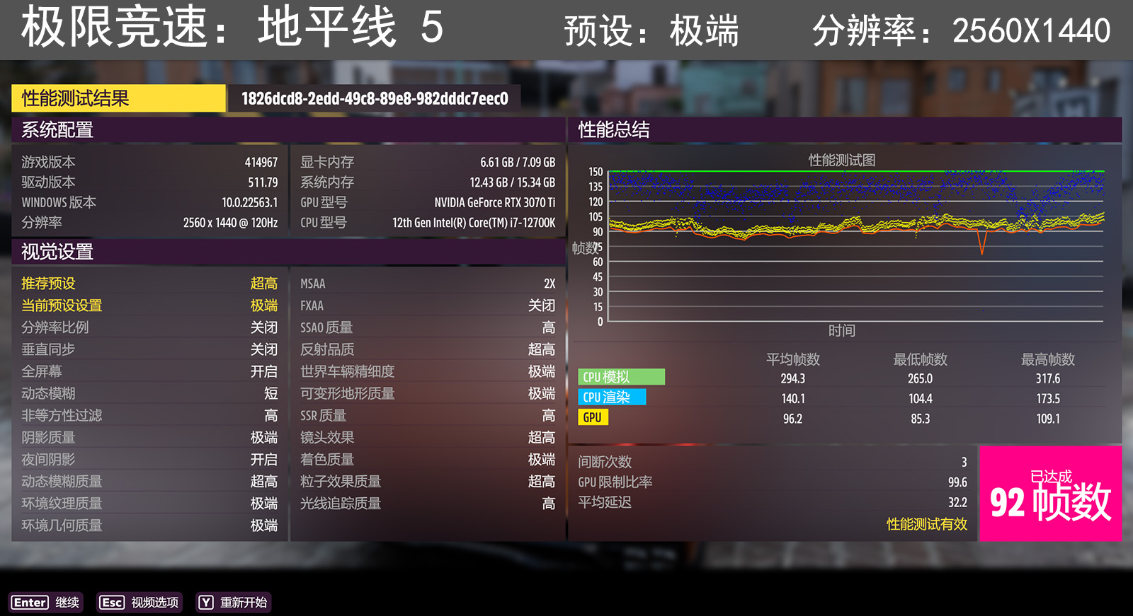This screenshot has width=1133, height=616.
Task: Click the WINDOWS 版本 10.0.22563.1 row
Action: [149, 202]
